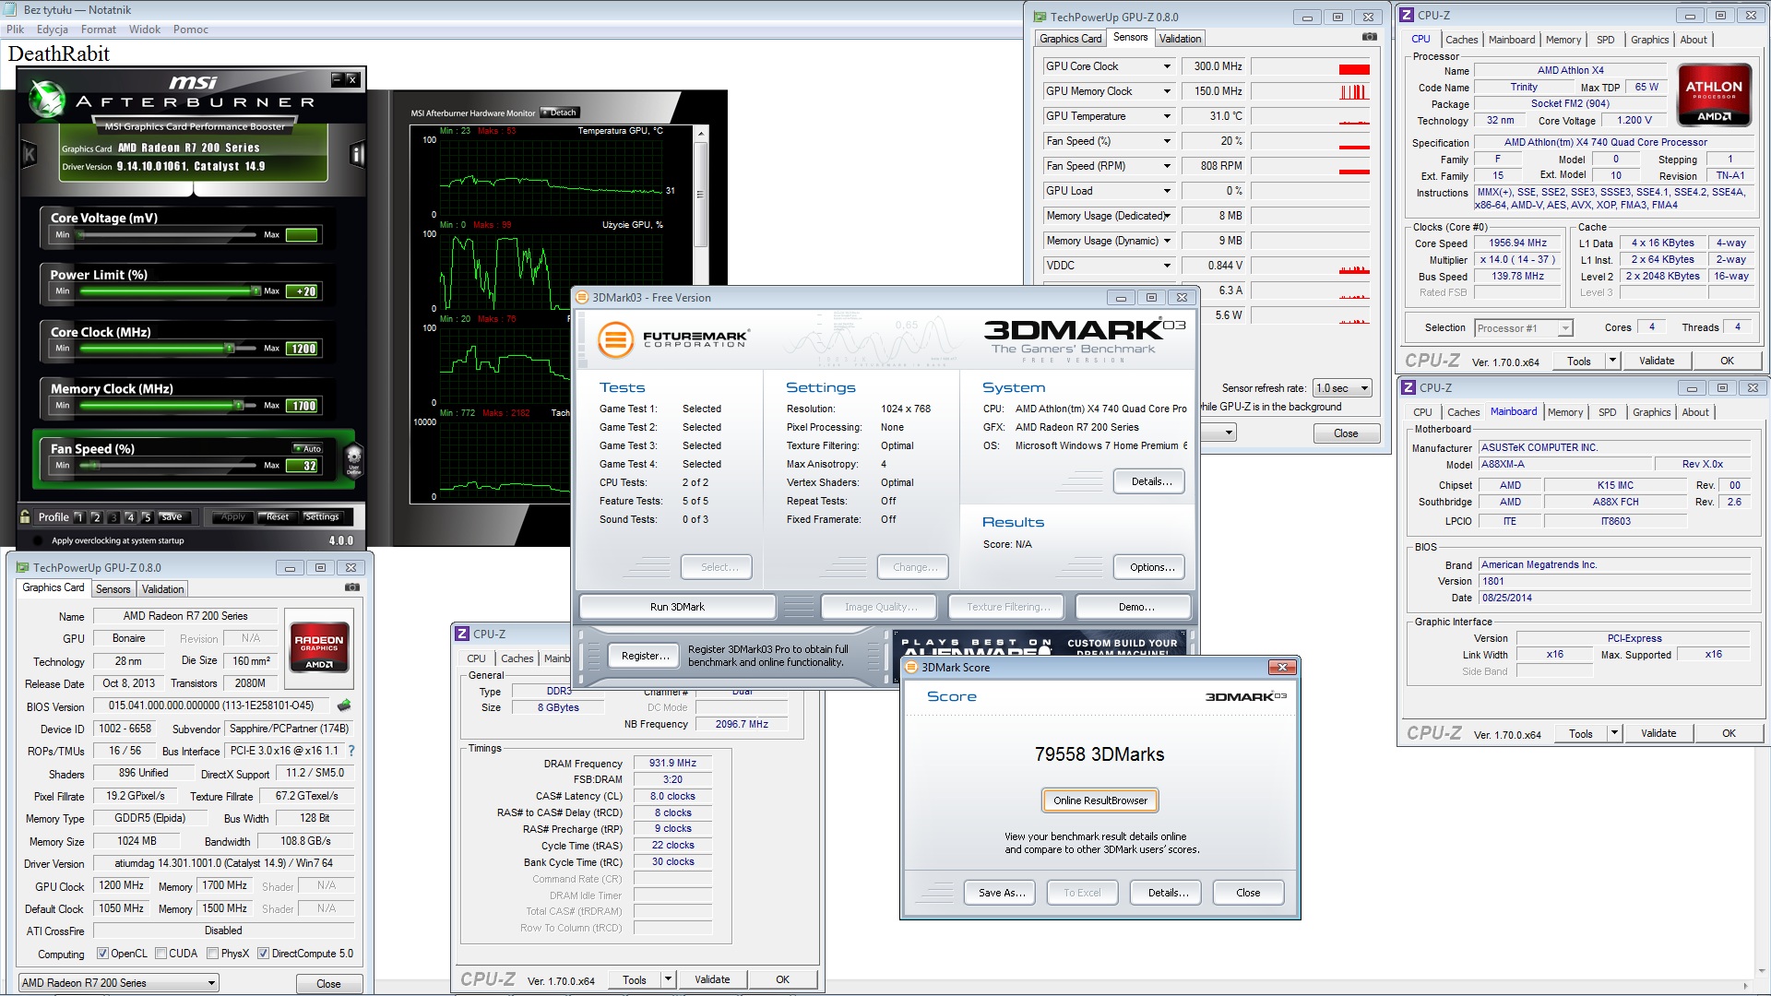This screenshot has width=1771, height=996.
Task: Click the profile lock padlock icon
Action: coord(26,516)
